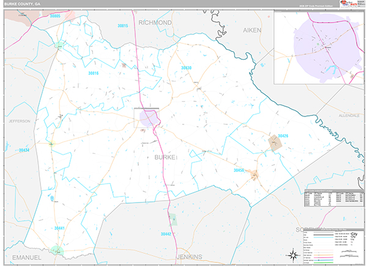Click the compass rose icon
This screenshot has width=367, height=266.
294,255
